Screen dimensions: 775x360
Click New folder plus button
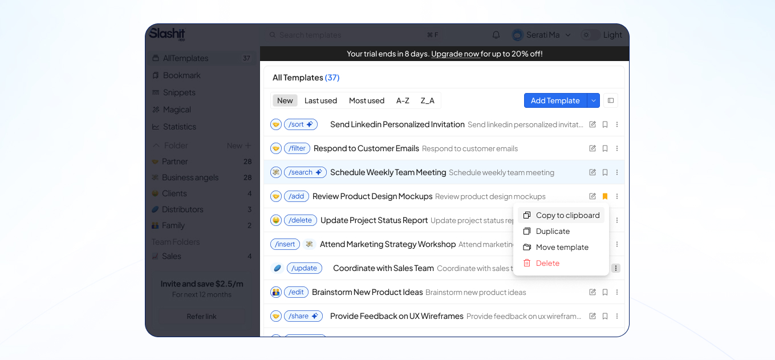point(247,145)
